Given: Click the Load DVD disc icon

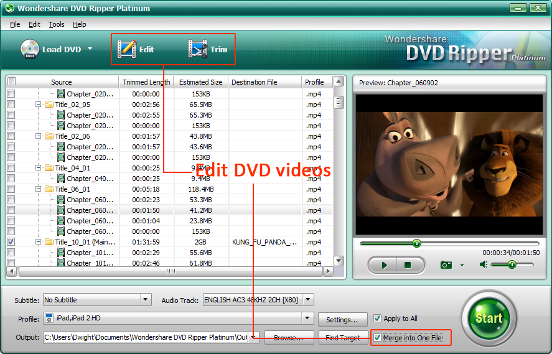Looking at the screenshot, I should point(29,49).
